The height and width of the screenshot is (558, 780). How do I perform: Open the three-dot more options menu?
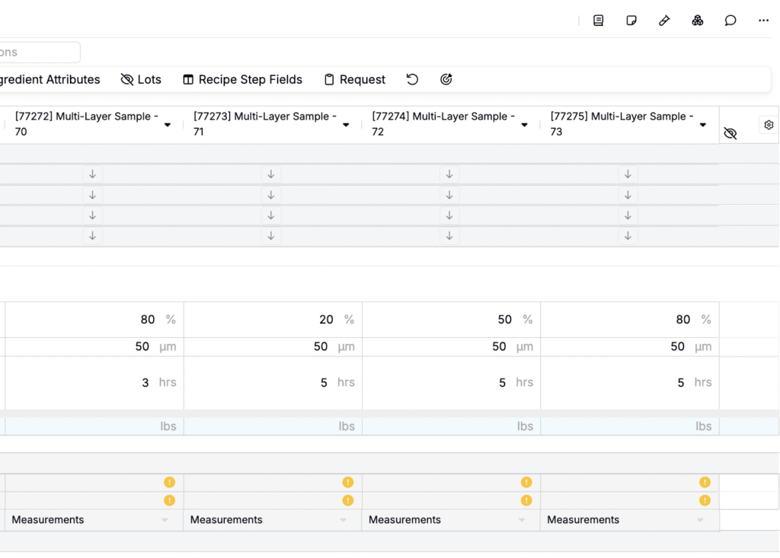(x=763, y=21)
